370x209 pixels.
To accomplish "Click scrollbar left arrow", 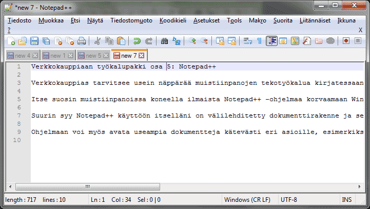I will click(10, 187).
